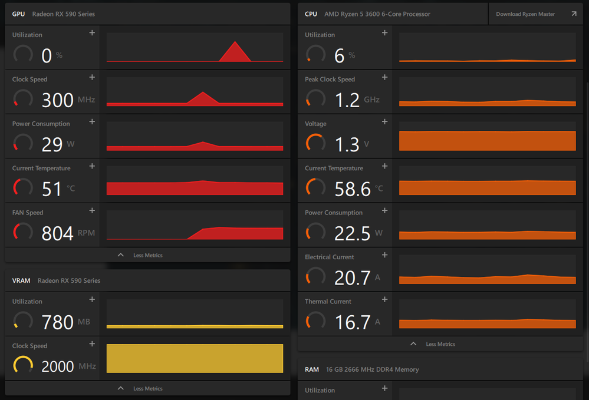
Task: Click the VRAM Clock Speed yellow gauge dial
Action: click(23, 365)
